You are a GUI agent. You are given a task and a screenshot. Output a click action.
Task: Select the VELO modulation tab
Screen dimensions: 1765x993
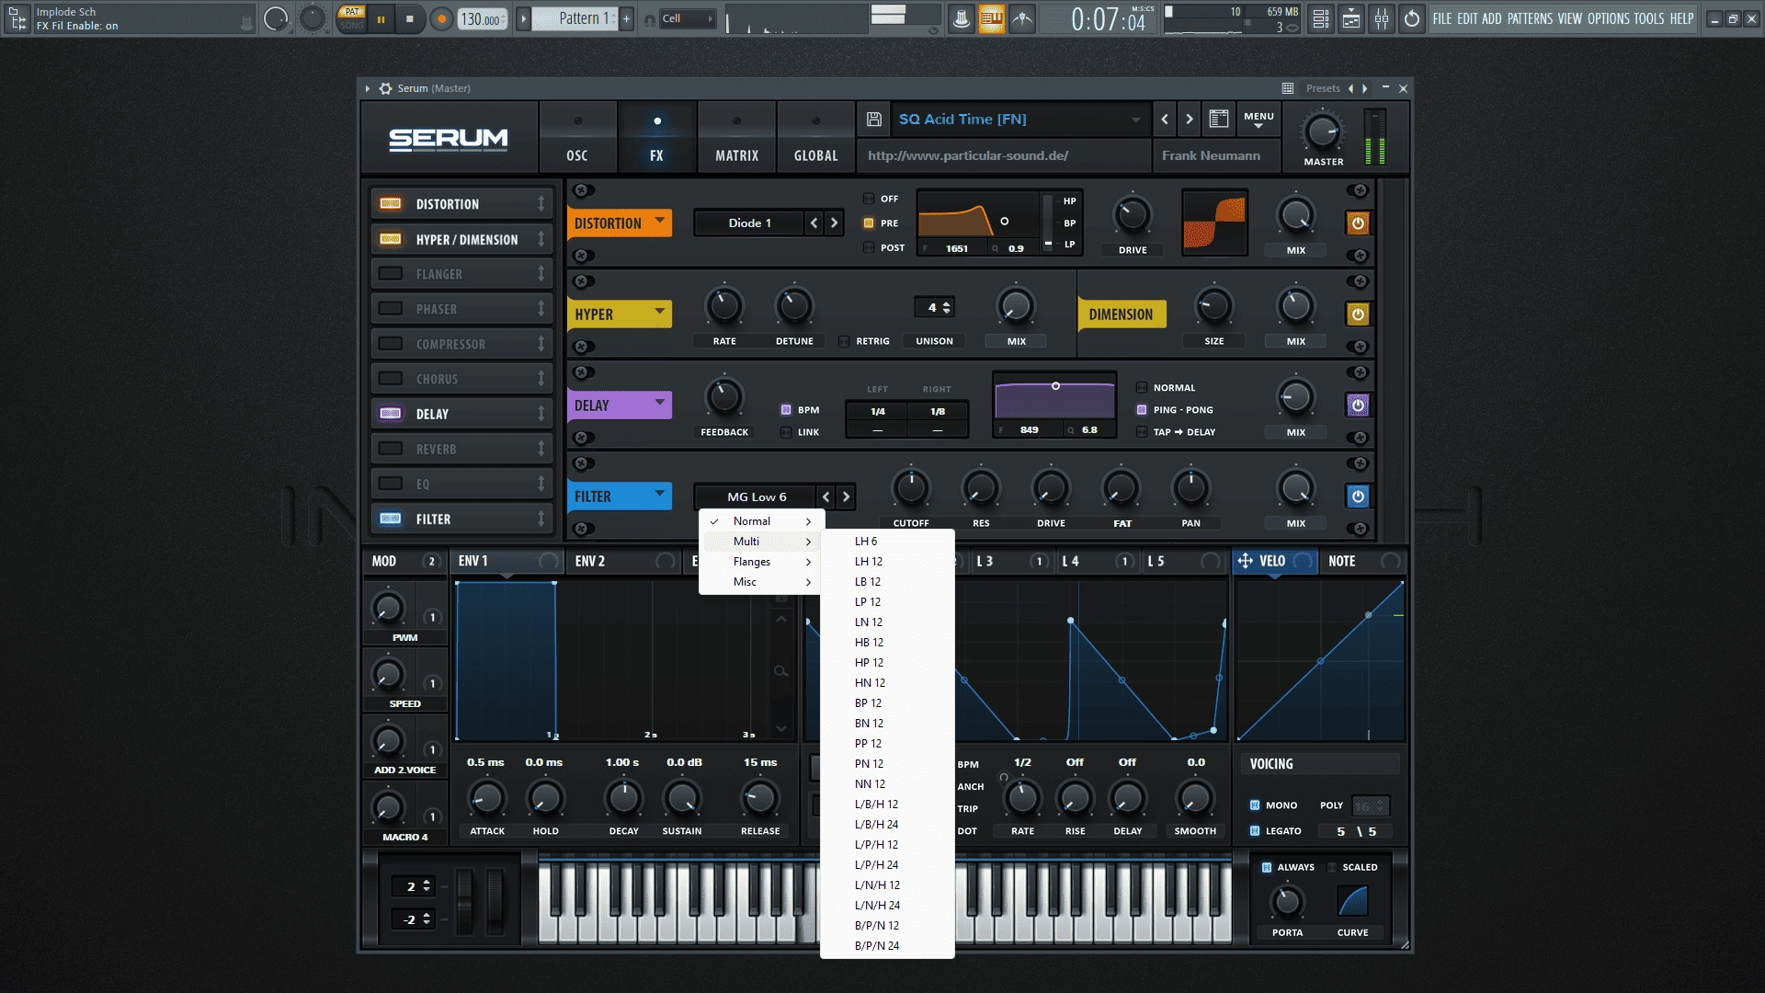click(1274, 561)
